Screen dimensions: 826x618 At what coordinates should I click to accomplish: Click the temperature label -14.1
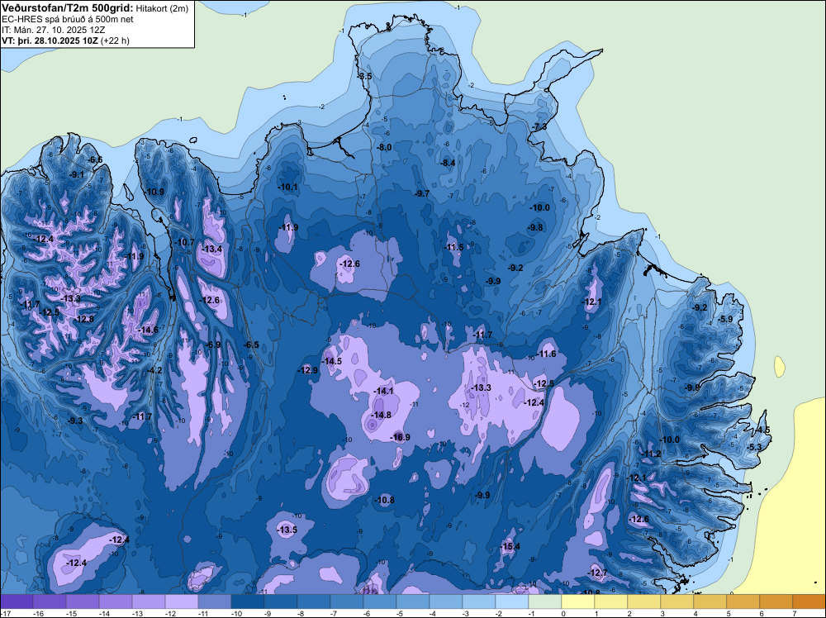click(383, 392)
